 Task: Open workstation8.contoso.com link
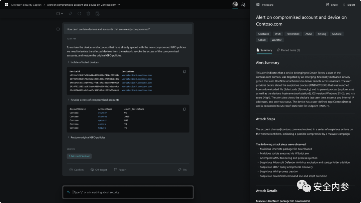137,79
